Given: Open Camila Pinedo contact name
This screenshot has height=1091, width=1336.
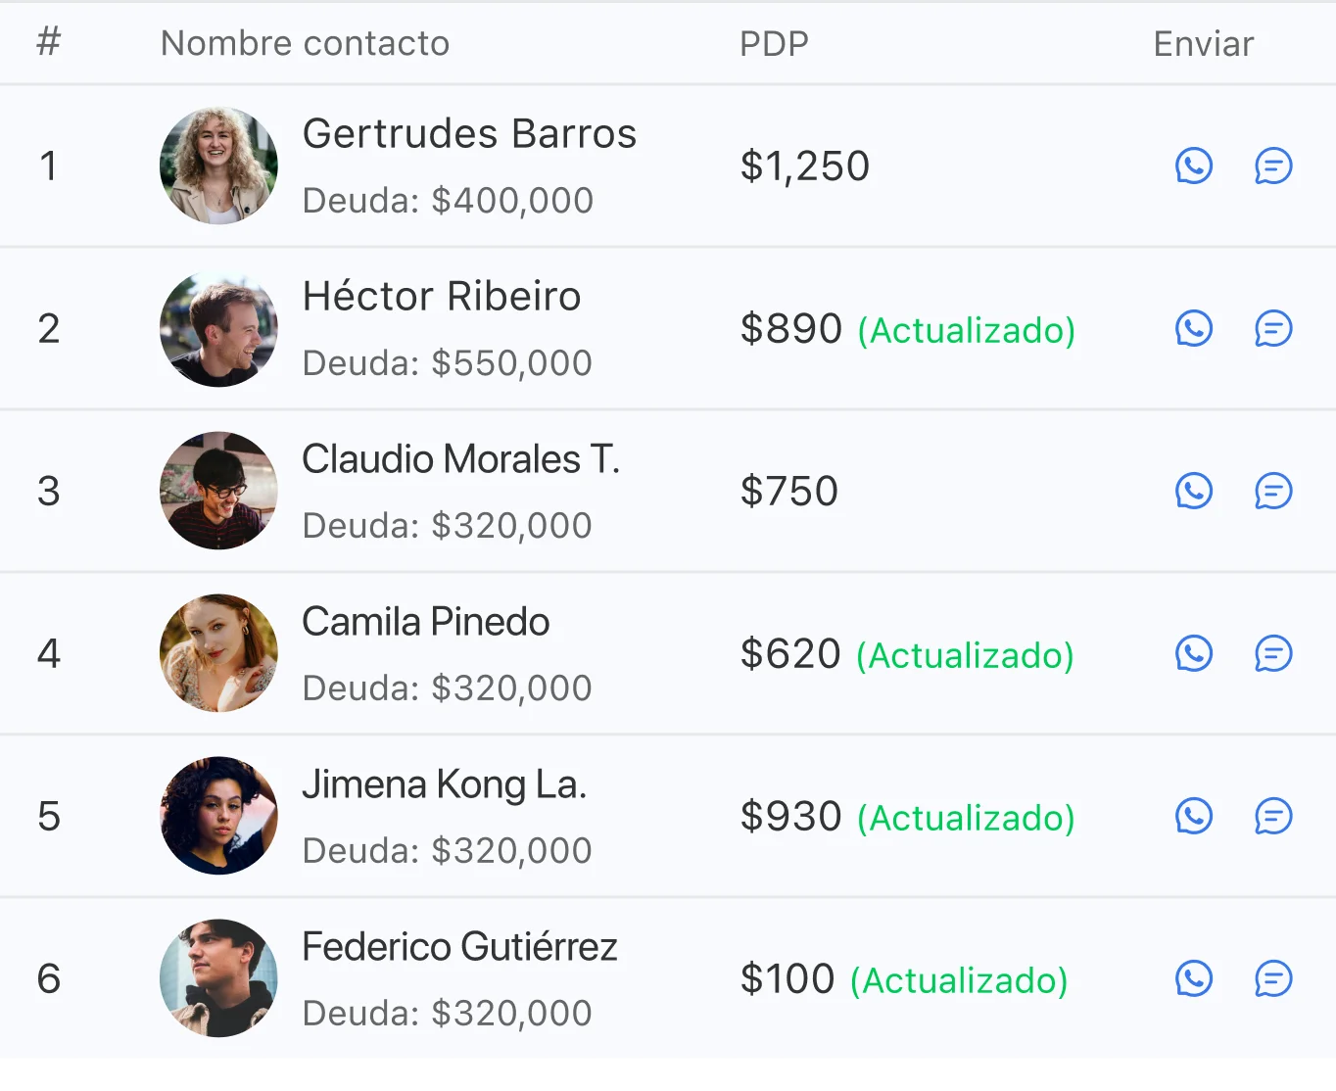Looking at the screenshot, I should coord(425,622).
